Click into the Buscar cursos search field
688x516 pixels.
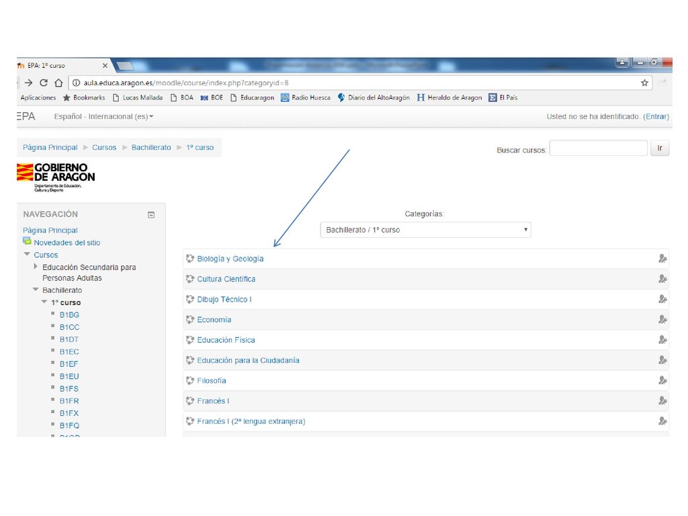coord(598,148)
